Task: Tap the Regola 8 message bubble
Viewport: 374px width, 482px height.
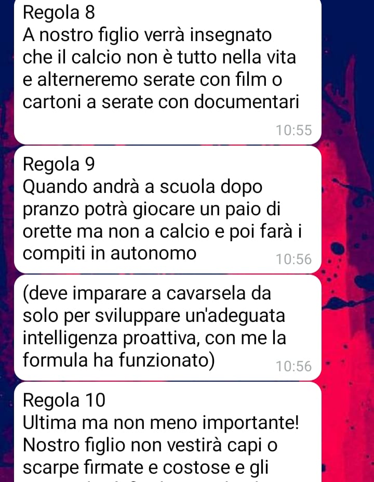Action: (168, 72)
